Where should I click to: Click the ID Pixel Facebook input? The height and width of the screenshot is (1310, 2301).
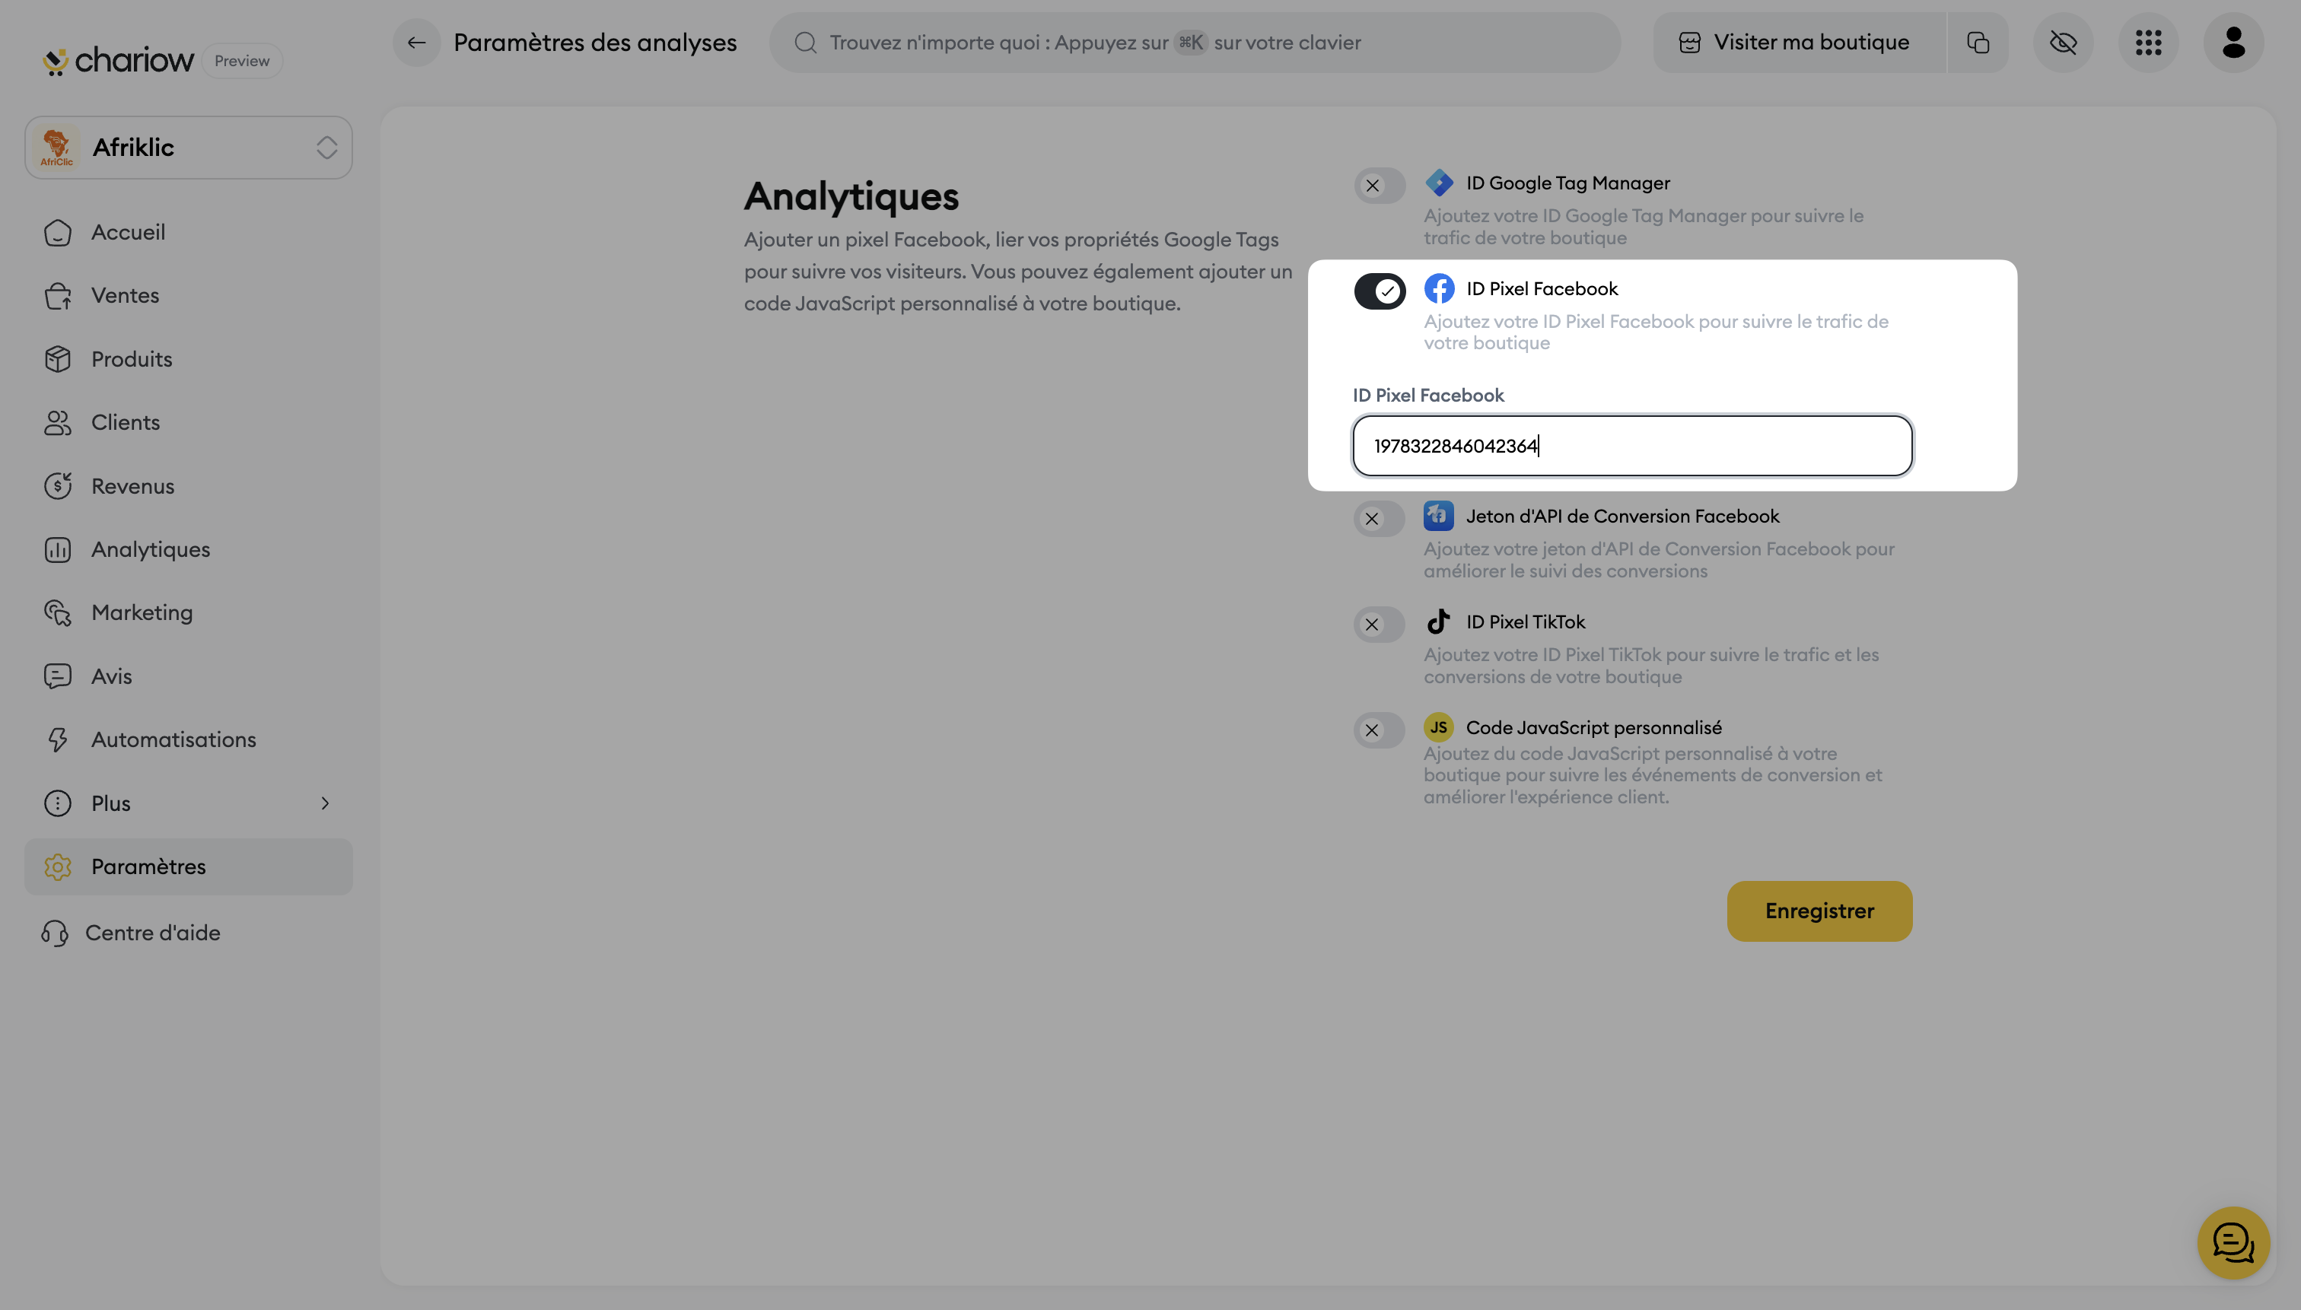[1631, 445]
